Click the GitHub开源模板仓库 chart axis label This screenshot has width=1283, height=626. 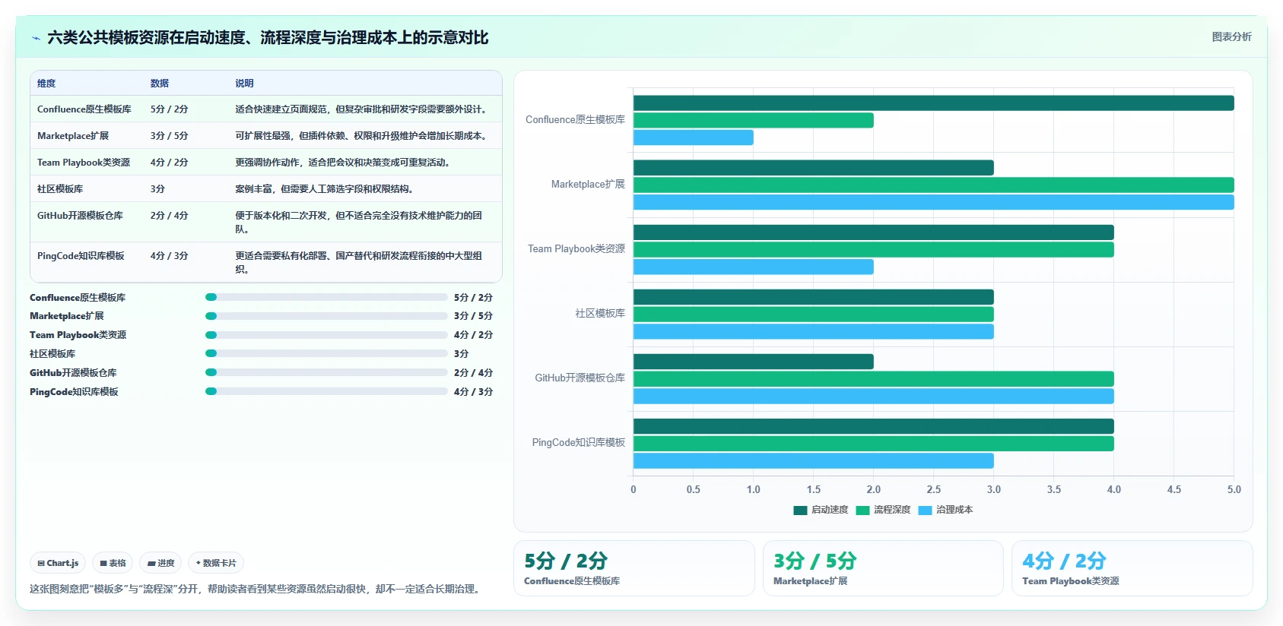pyautogui.click(x=580, y=378)
